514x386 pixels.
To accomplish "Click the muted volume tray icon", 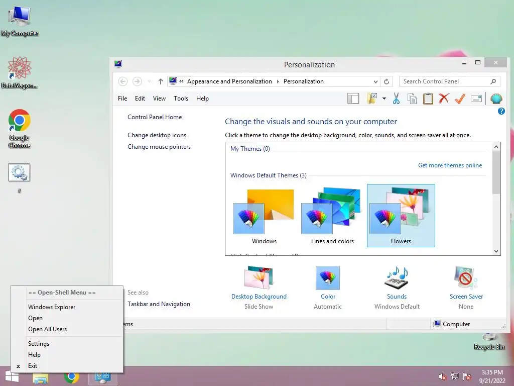I will click(x=443, y=376).
